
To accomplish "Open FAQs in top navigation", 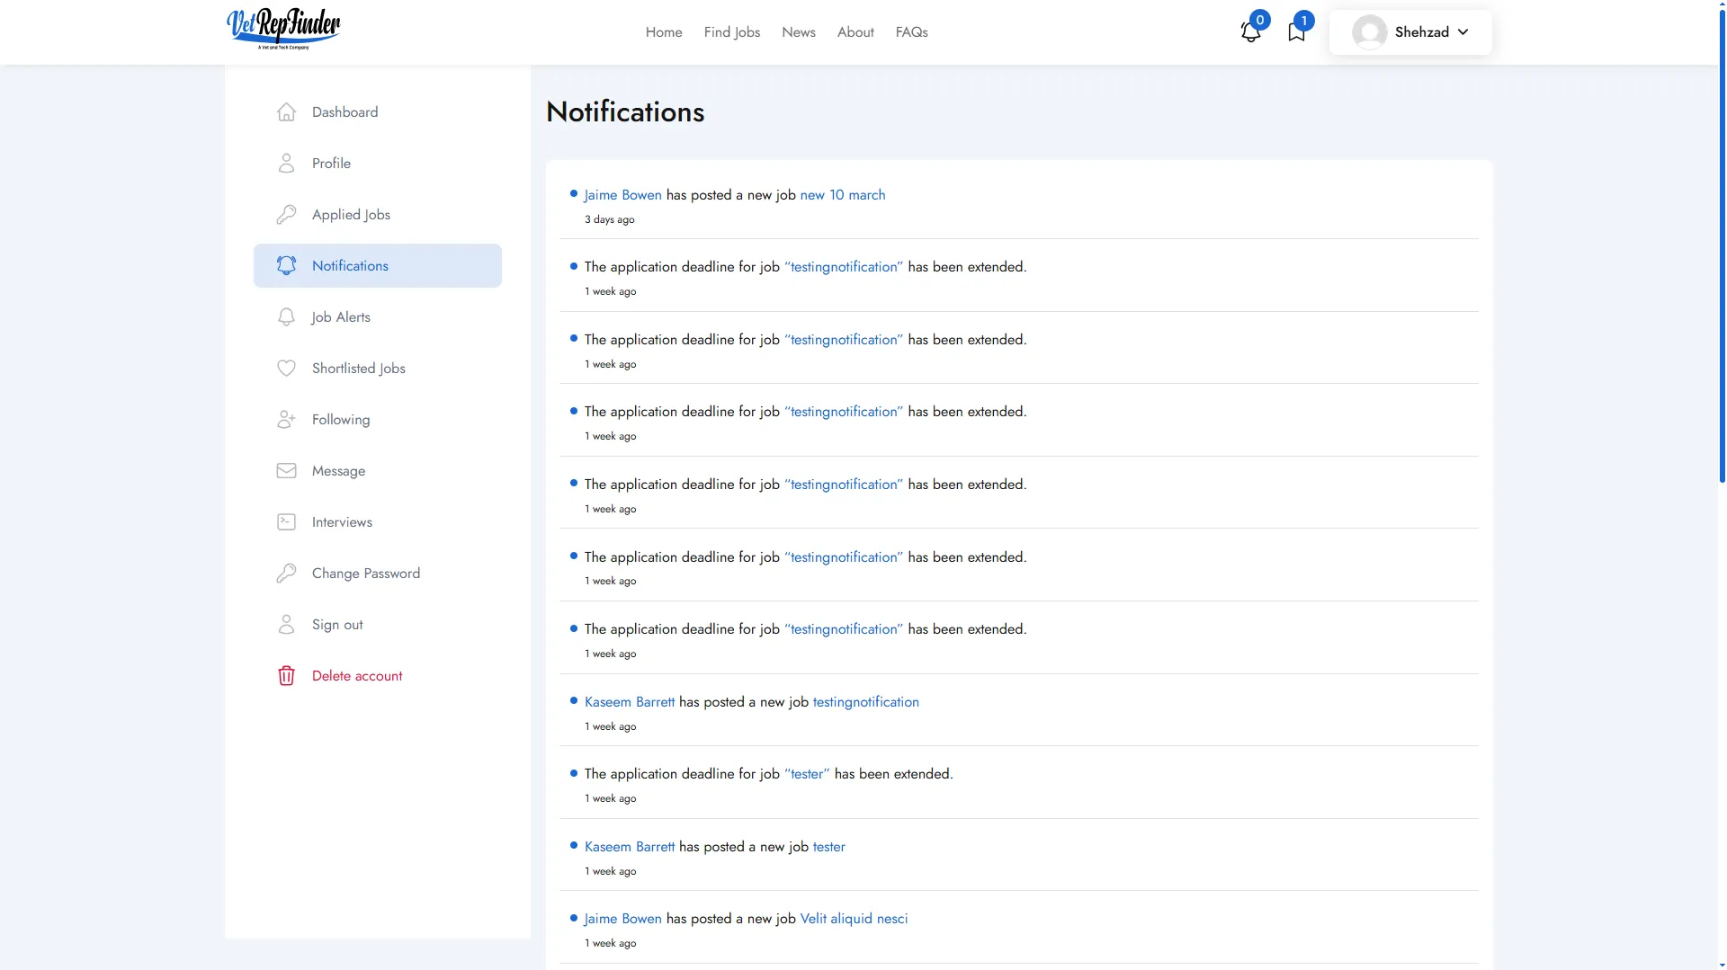I will point(911,32).
